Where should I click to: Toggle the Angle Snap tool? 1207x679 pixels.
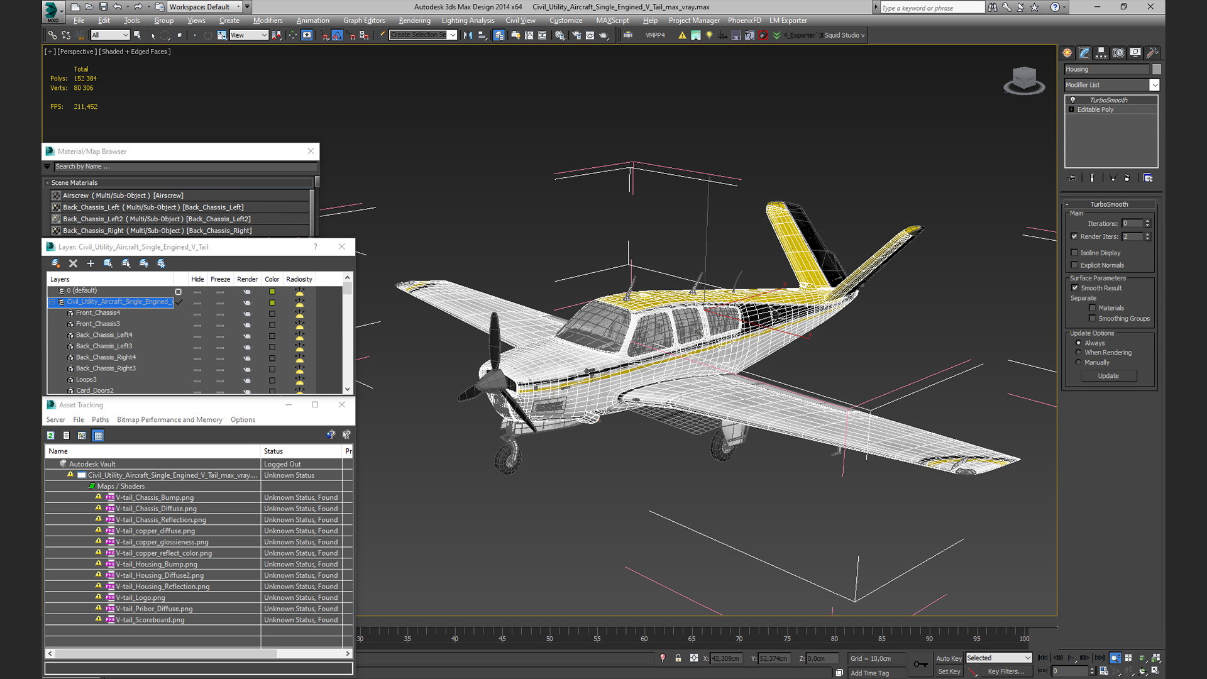[x=338, y=35]
